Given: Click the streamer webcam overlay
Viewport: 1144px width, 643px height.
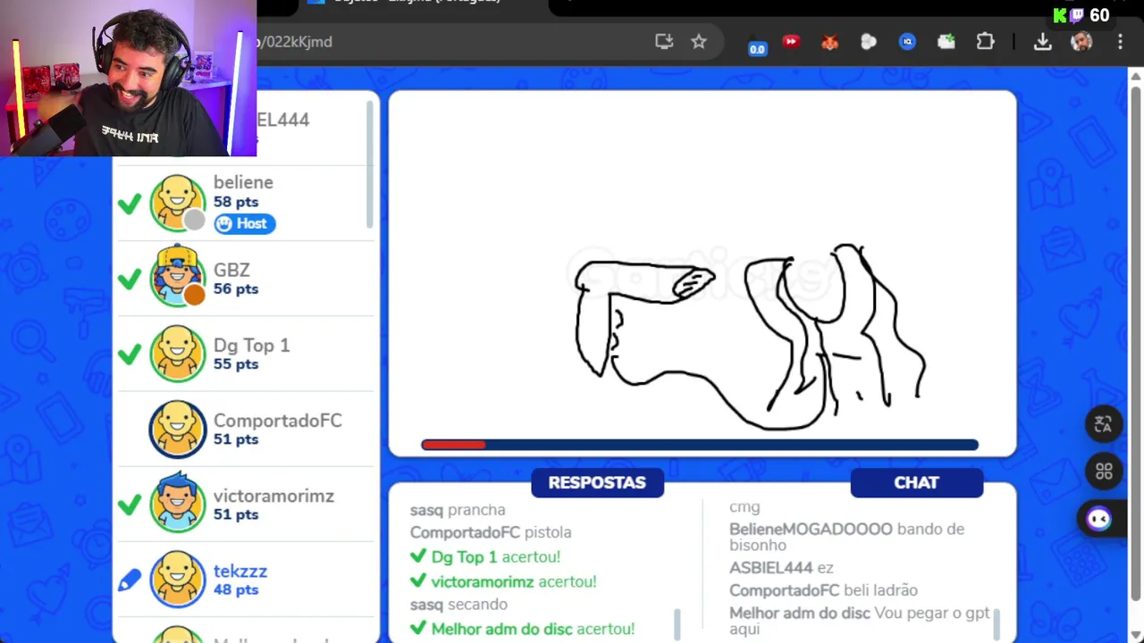Looking at the screenshot, I should click(x=128, y=78).
